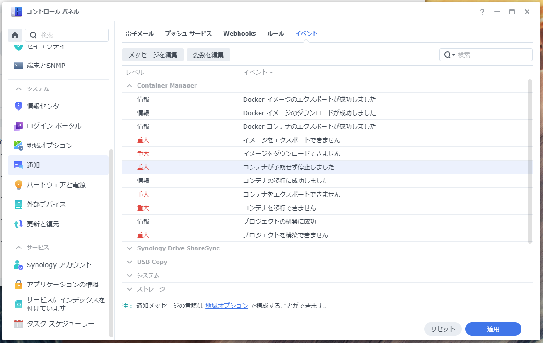Viewport: 543px width, 343px height.
Task: Click the Control Panel app icon in title bar
Action: click(x=16, y=11)
